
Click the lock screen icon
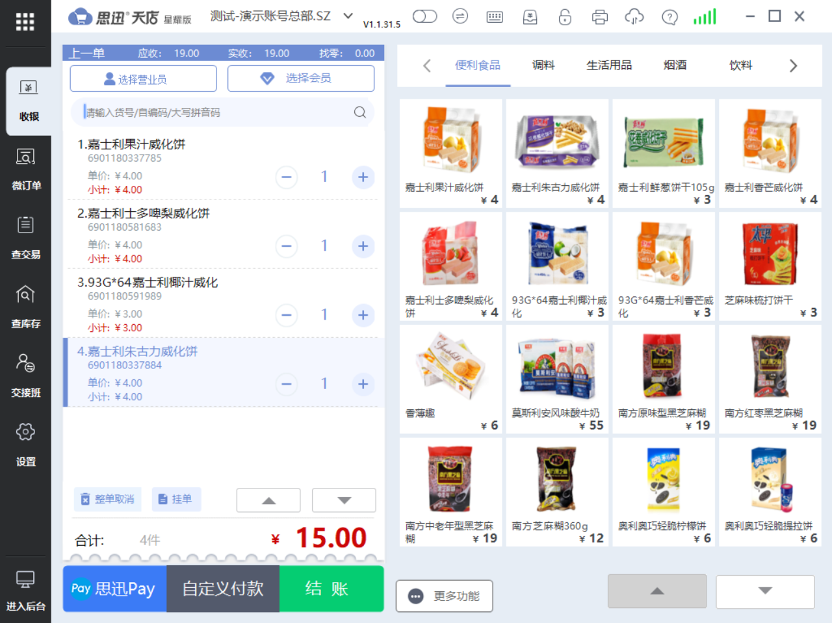coord(565,17)
